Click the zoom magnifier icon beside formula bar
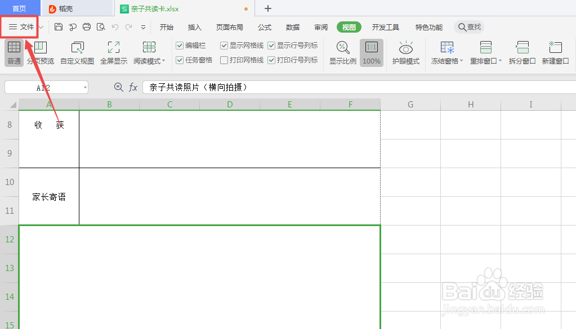Screen dimensions: 576x329 [x=118, y=87]
